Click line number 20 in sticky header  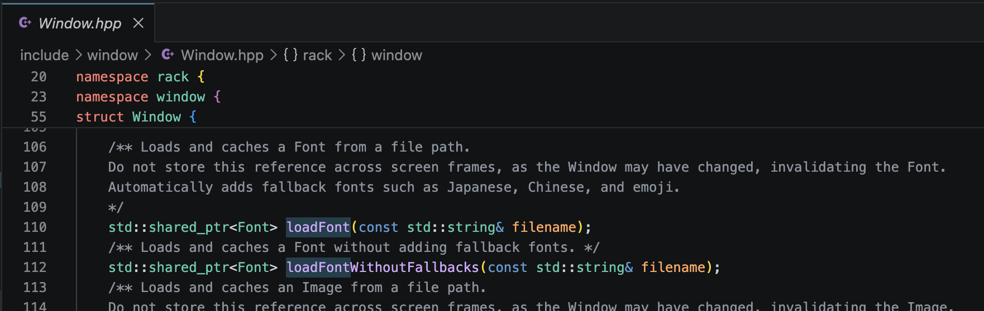pos(39,77)
